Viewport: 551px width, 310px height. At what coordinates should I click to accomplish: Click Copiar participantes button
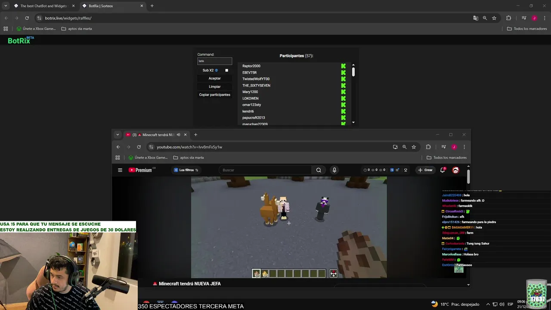(215, 95)
